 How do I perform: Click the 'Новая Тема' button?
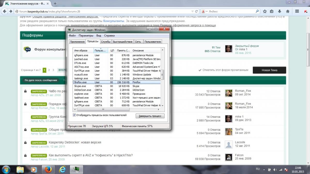pyautogui.click(x=269, y=70)
